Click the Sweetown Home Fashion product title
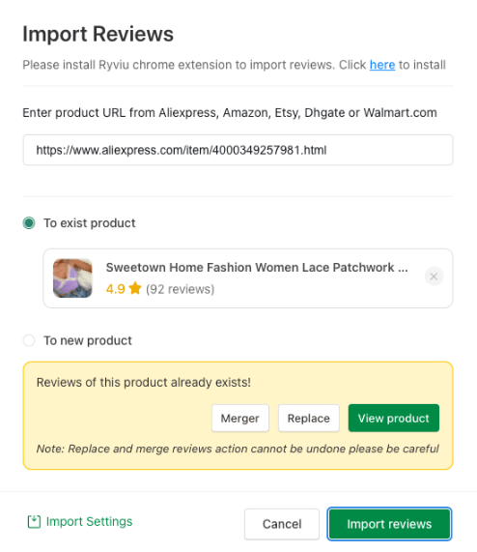The width and height of the screenshot is (477, 552). pyautogui.click(x=257, y=268)
